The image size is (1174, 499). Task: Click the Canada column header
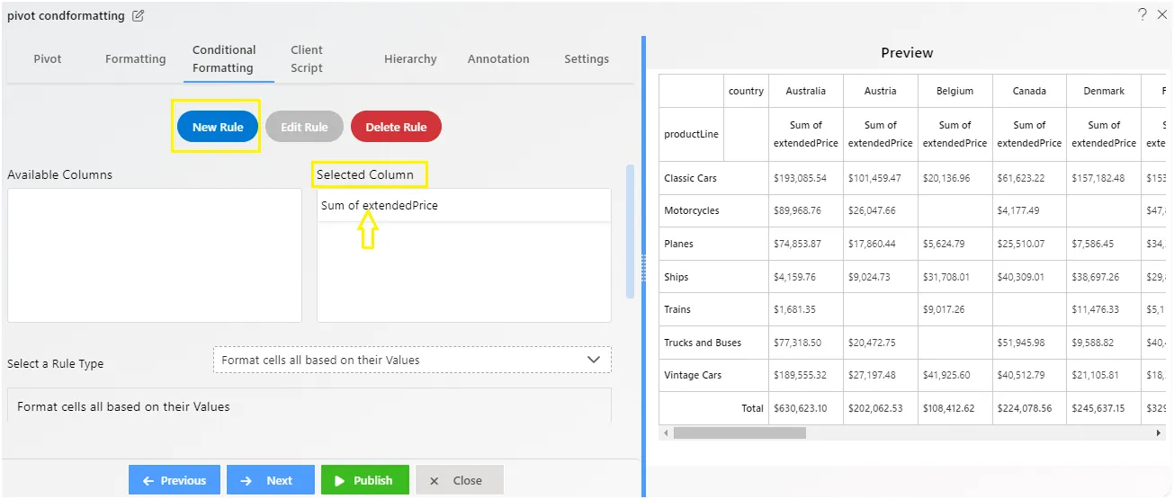[1029, 91]
